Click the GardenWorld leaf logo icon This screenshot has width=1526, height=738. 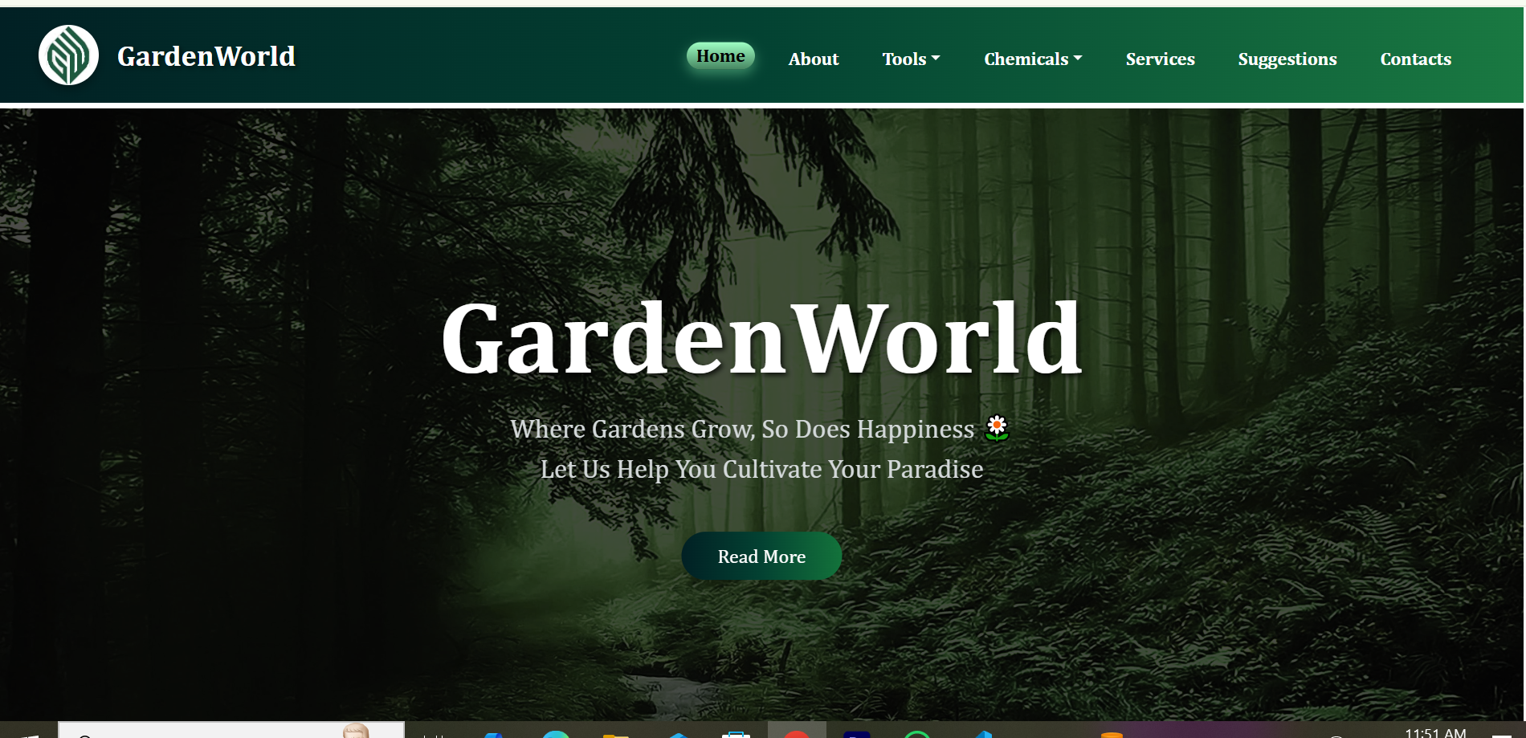(69, 55)
